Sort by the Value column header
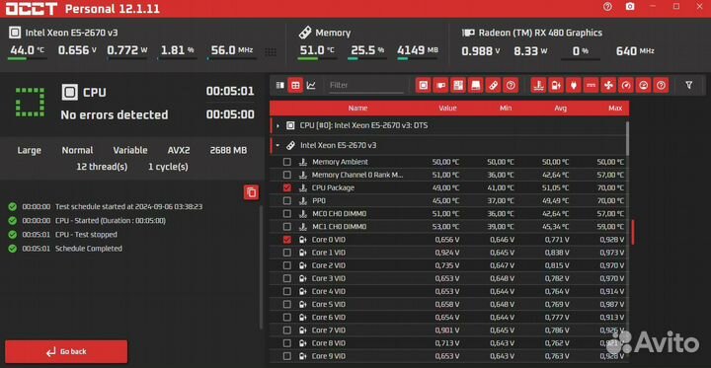 click(x=447, y=108)
